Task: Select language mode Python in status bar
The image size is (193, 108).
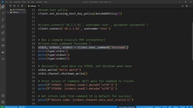Action: coord(176,107)
